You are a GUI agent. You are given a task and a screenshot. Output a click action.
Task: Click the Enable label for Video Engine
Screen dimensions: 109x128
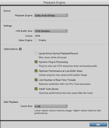pyautogui.click(x=42, y=40)
